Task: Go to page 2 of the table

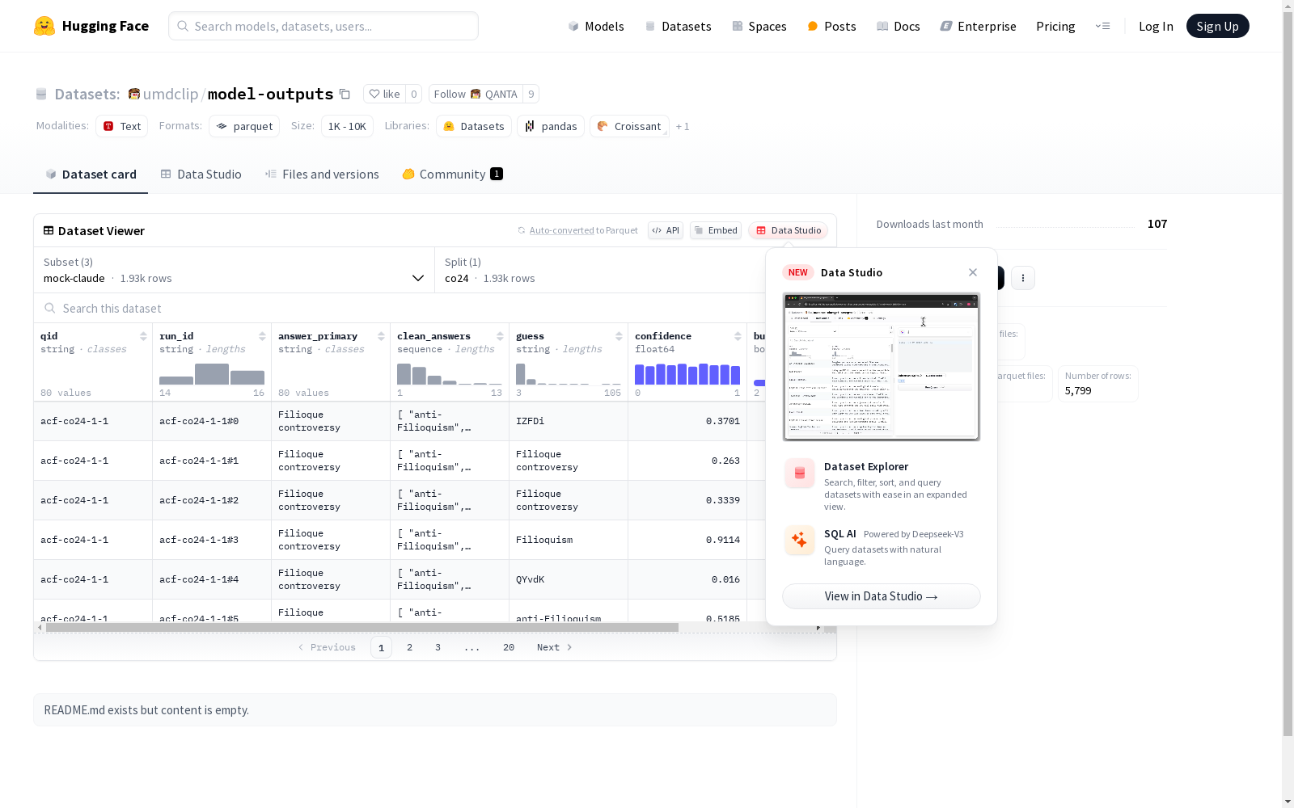Action: [410, 647]
